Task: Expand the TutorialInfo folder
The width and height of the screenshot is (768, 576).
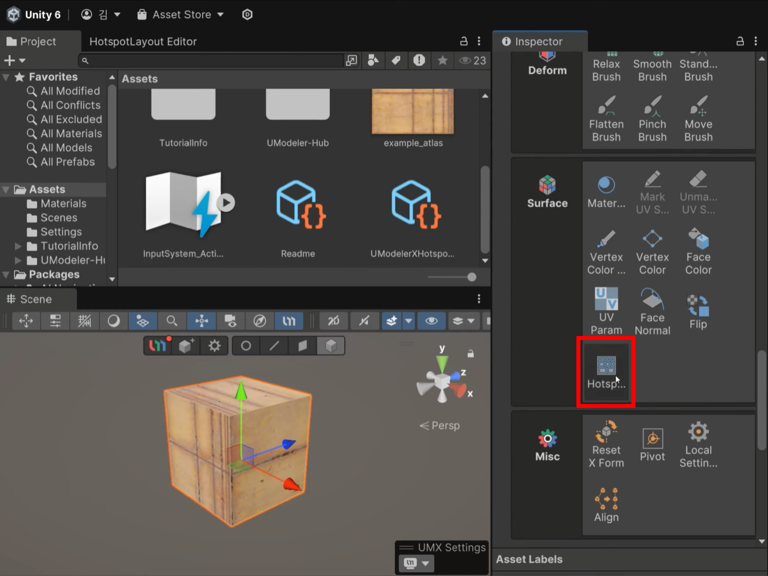Action: tap(18, 246)
